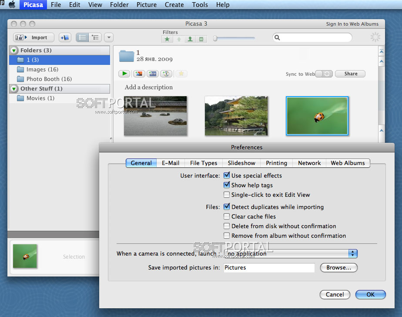Select folder '1 (3)' in sidebar
402x317 pixels.
coord(60,60)
